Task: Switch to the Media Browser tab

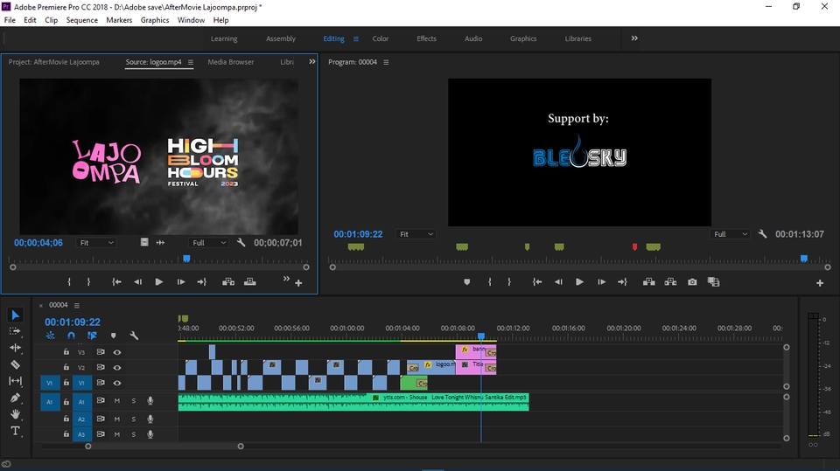Action: pos(231,62)
